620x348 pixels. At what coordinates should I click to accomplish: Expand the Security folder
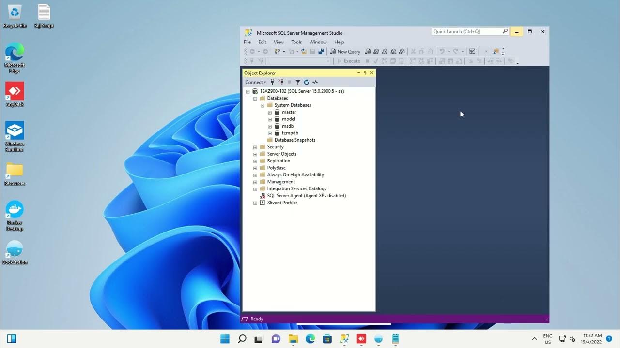(x=255, y=147)
